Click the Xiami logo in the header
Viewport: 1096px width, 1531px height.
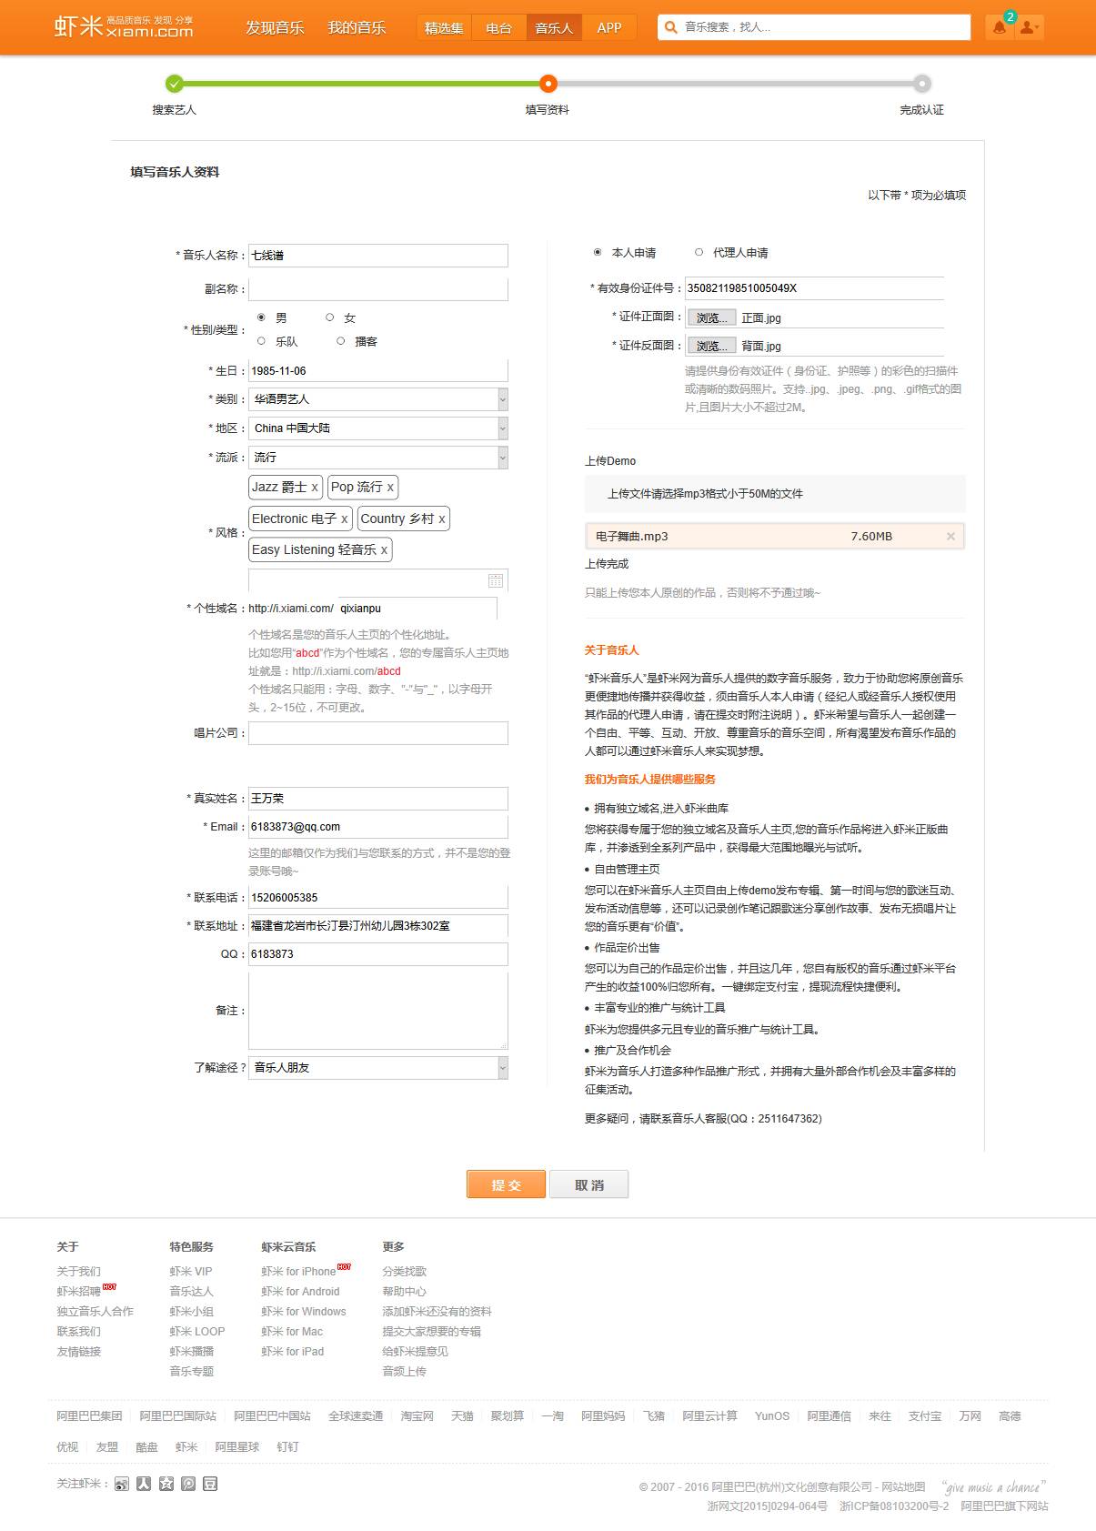point(124,26)
